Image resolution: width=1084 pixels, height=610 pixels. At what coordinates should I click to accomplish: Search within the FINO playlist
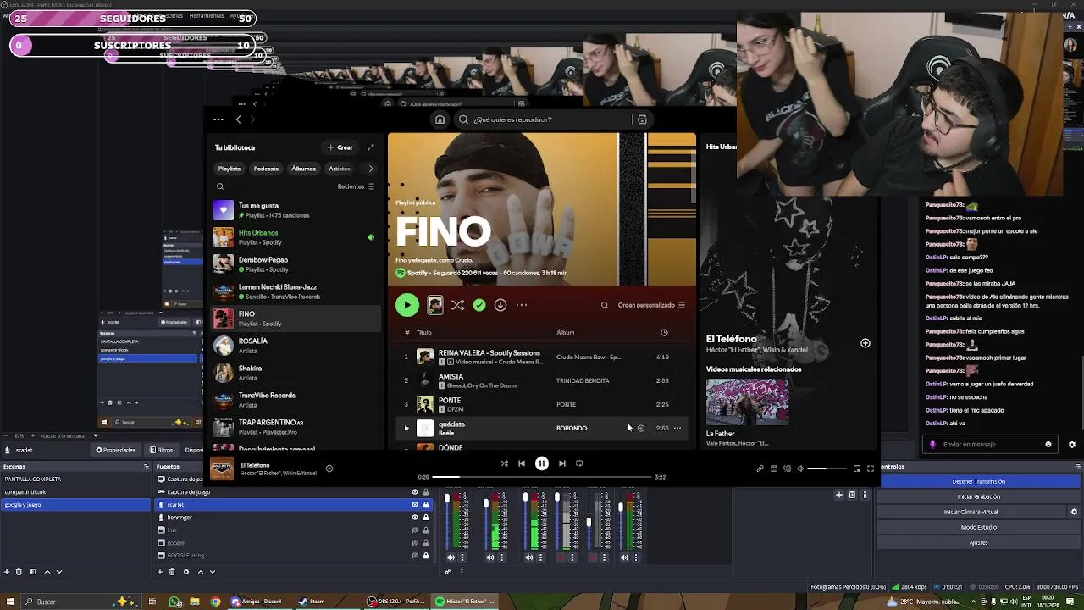click(605, 305)
